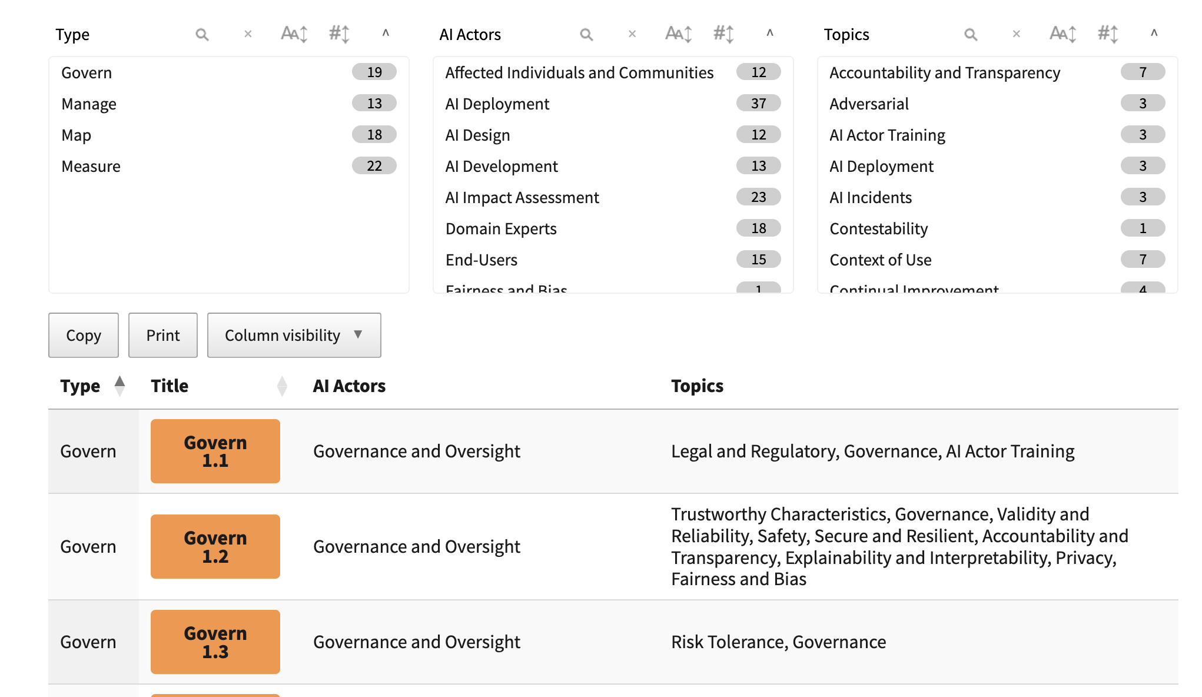Viewport: 1202px width, 697px height.
Task: Click Govern 1.3 topics 'Risk Tolerance, Governance'
Action: tap(779, 642)
